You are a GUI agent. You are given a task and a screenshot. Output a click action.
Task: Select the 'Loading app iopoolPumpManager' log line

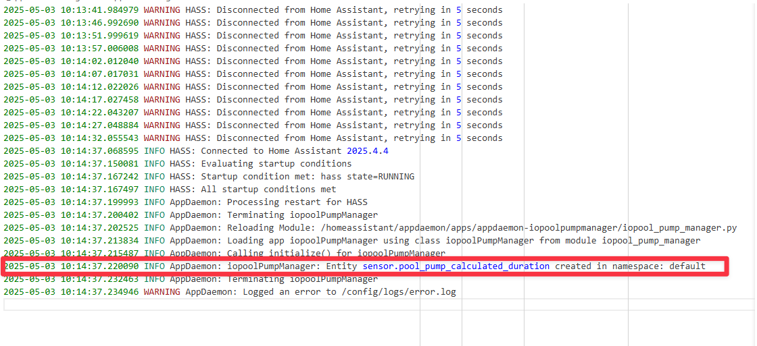[x=352, y=241]
